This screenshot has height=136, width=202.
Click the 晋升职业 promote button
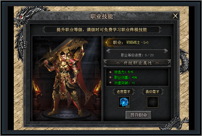(x=138, y=115)
